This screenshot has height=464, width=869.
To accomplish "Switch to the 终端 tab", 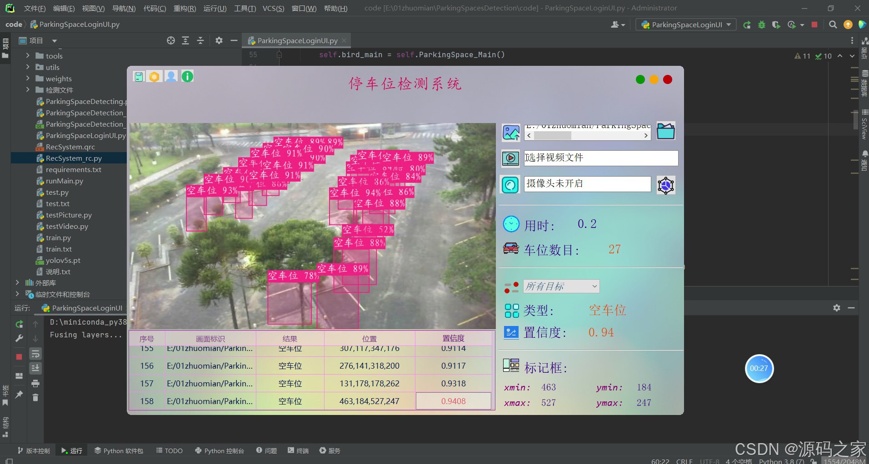I will click(x=298, y=450).
